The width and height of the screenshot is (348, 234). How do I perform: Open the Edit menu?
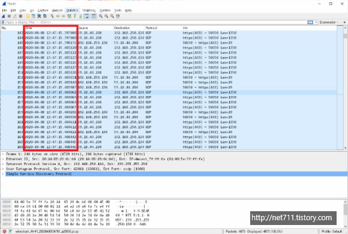13,10
